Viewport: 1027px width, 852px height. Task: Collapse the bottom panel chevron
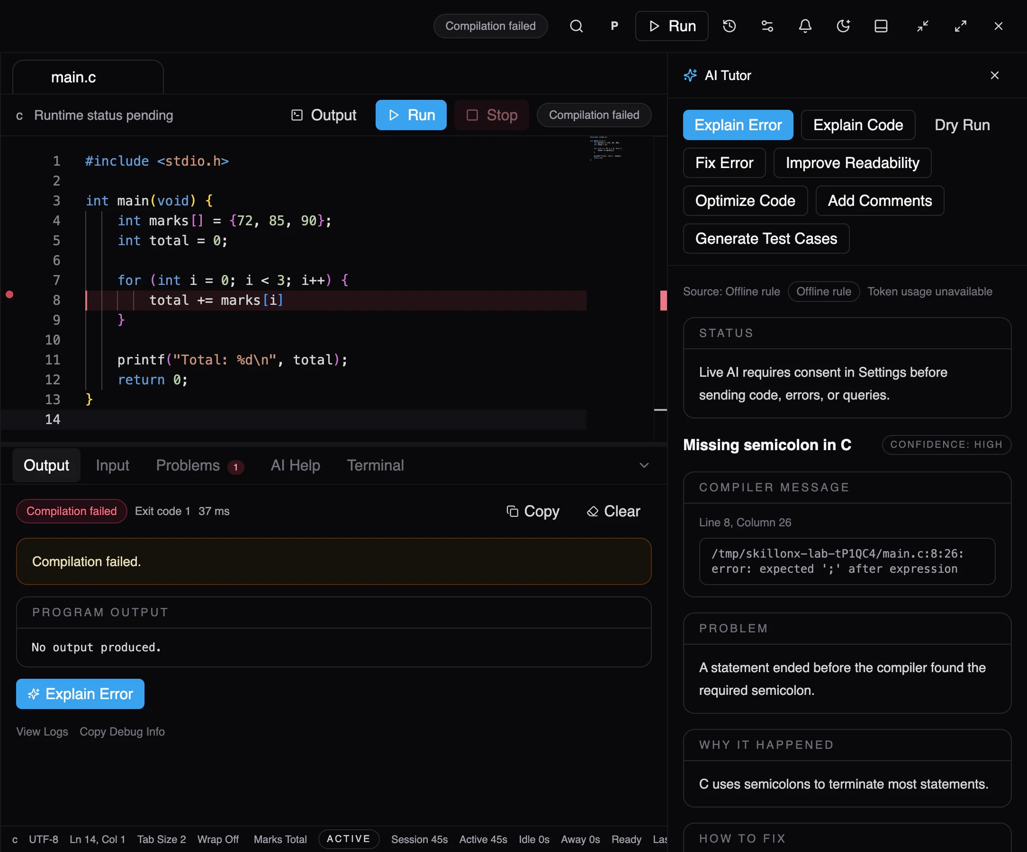(644, 465)
